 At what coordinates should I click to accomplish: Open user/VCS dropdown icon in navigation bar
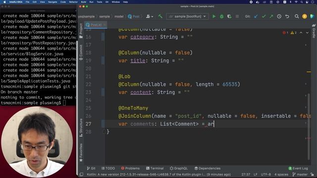[x=150, y=16]
